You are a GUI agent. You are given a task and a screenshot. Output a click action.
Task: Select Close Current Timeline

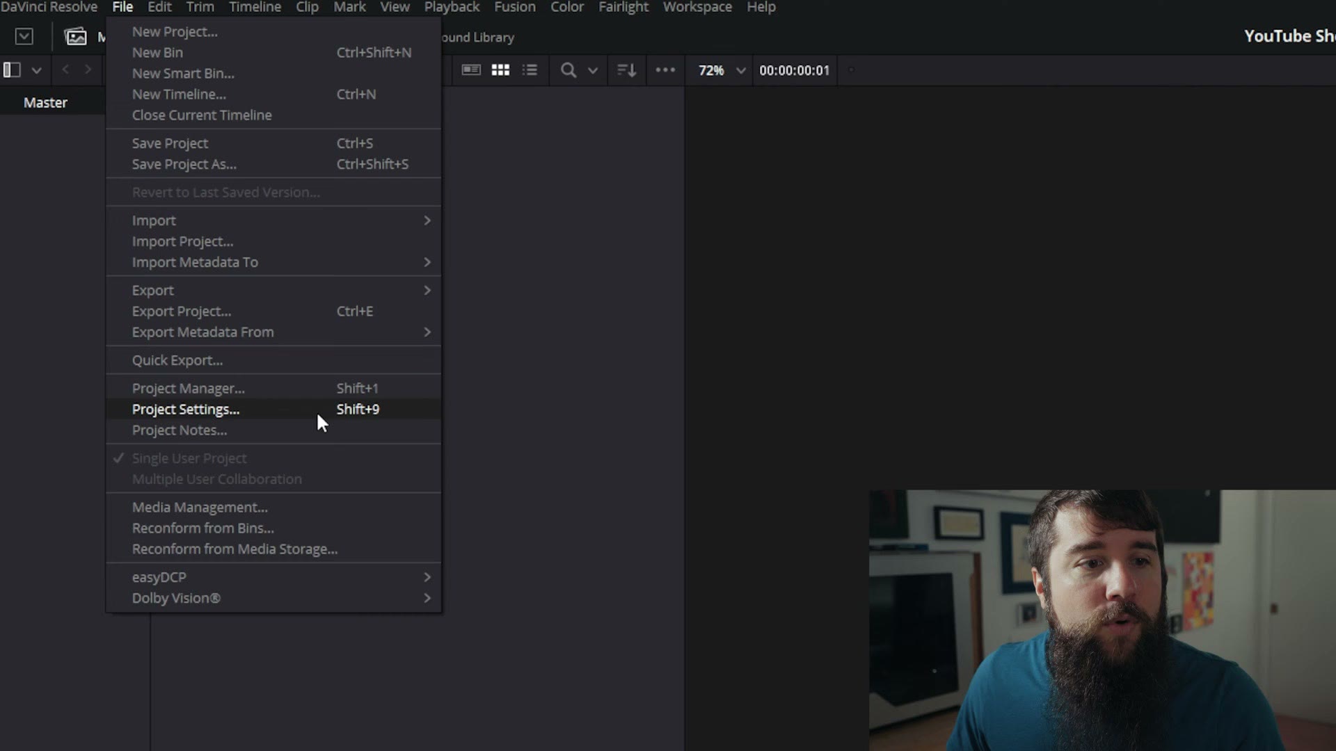click(x=273, y=115)
